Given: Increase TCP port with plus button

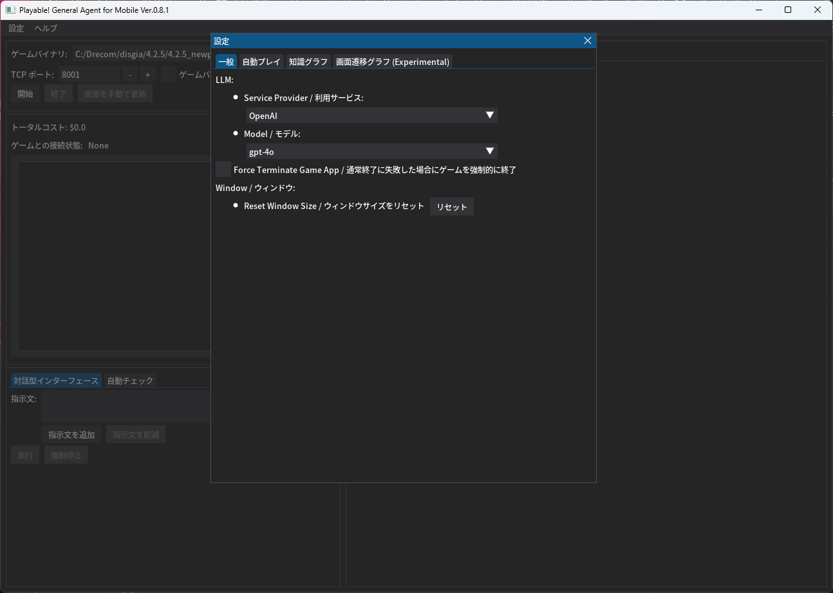Looking at the screenshot, I should (x=147, y=75).
